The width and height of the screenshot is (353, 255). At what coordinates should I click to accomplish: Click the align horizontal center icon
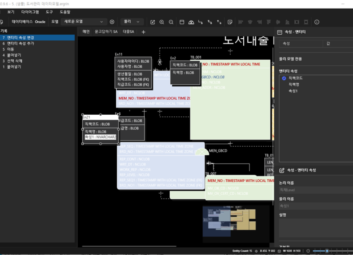coord(250,22)
